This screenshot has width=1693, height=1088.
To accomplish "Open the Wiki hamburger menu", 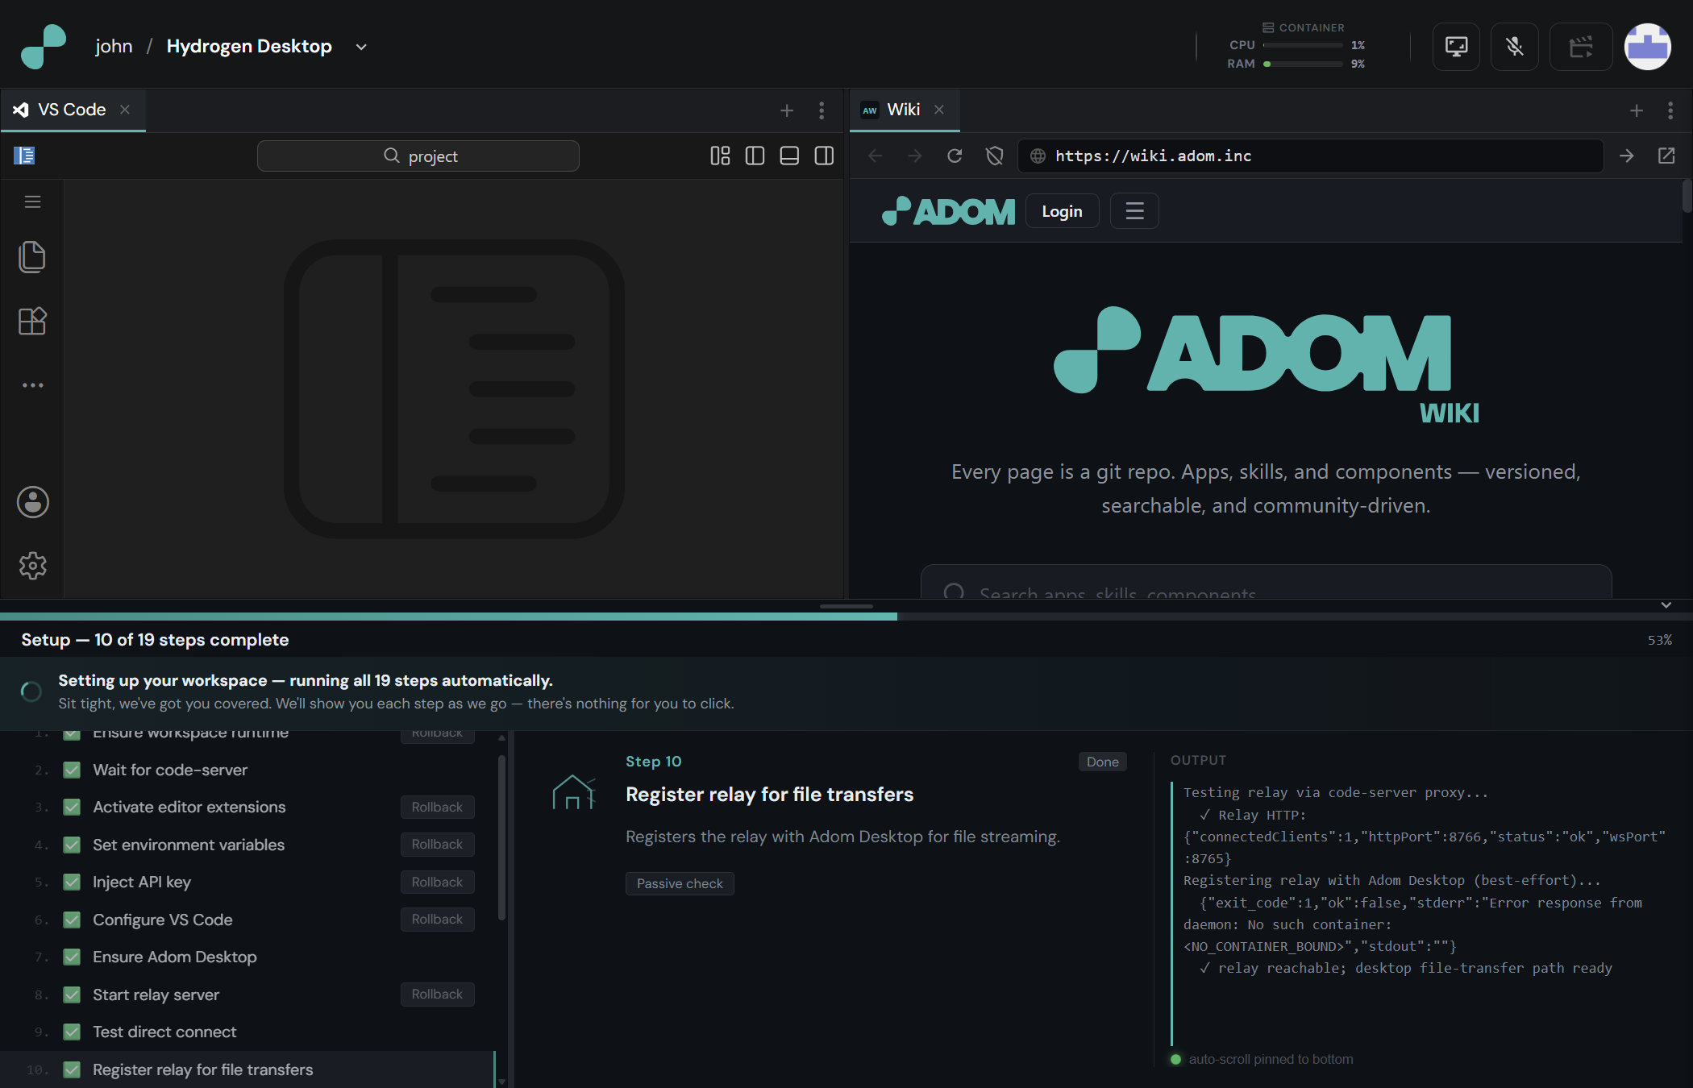I will (1134, 211).
